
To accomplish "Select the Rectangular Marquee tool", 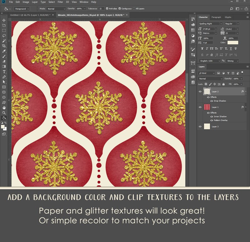I will [x=4, y=30].
